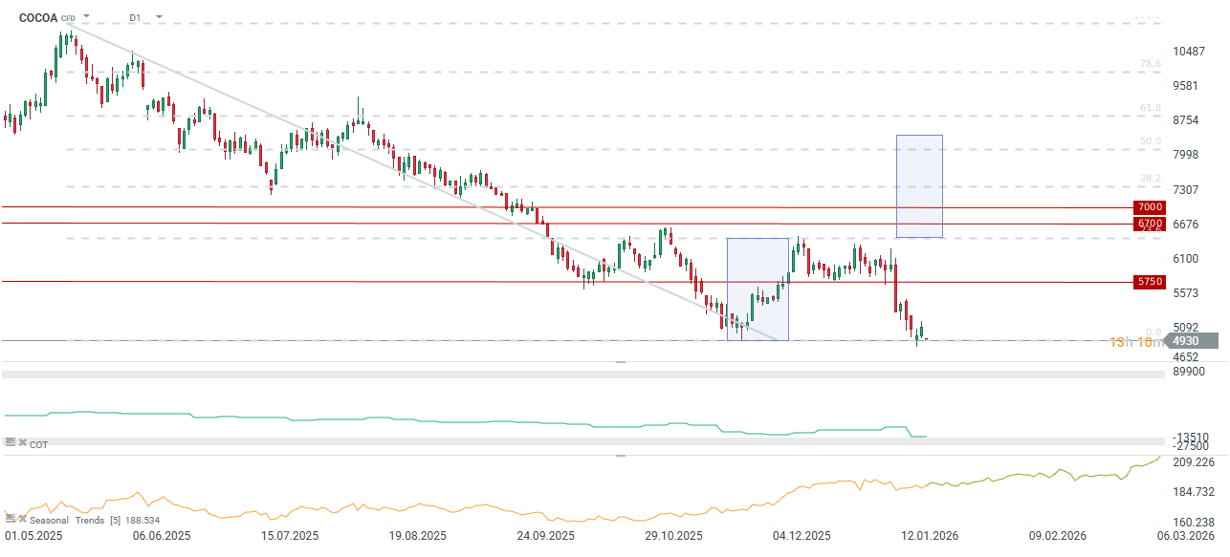Image resolution: width=1230 pixels, height=557 pixels.
Task: Click the COCOA CFD symbol name
Action: click(38, 17)
